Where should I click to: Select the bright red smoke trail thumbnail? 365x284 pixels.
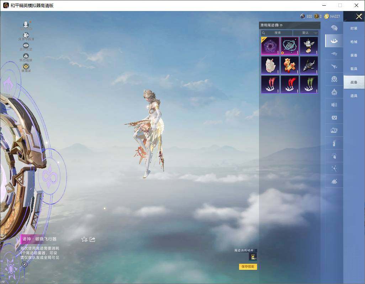(290, 84)
